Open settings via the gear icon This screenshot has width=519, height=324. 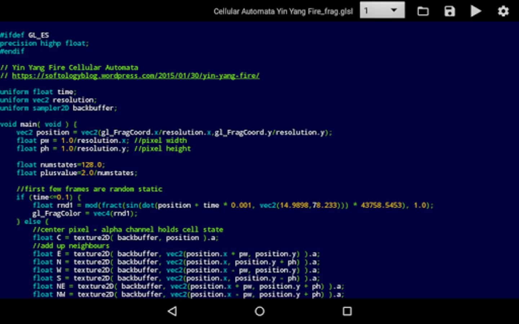(503, 11)
